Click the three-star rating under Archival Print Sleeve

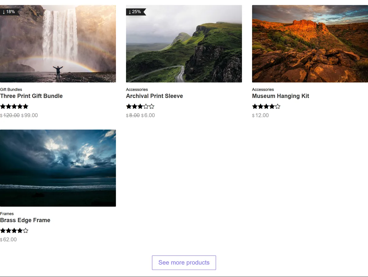pyautogui.click(x=140, y=106)
